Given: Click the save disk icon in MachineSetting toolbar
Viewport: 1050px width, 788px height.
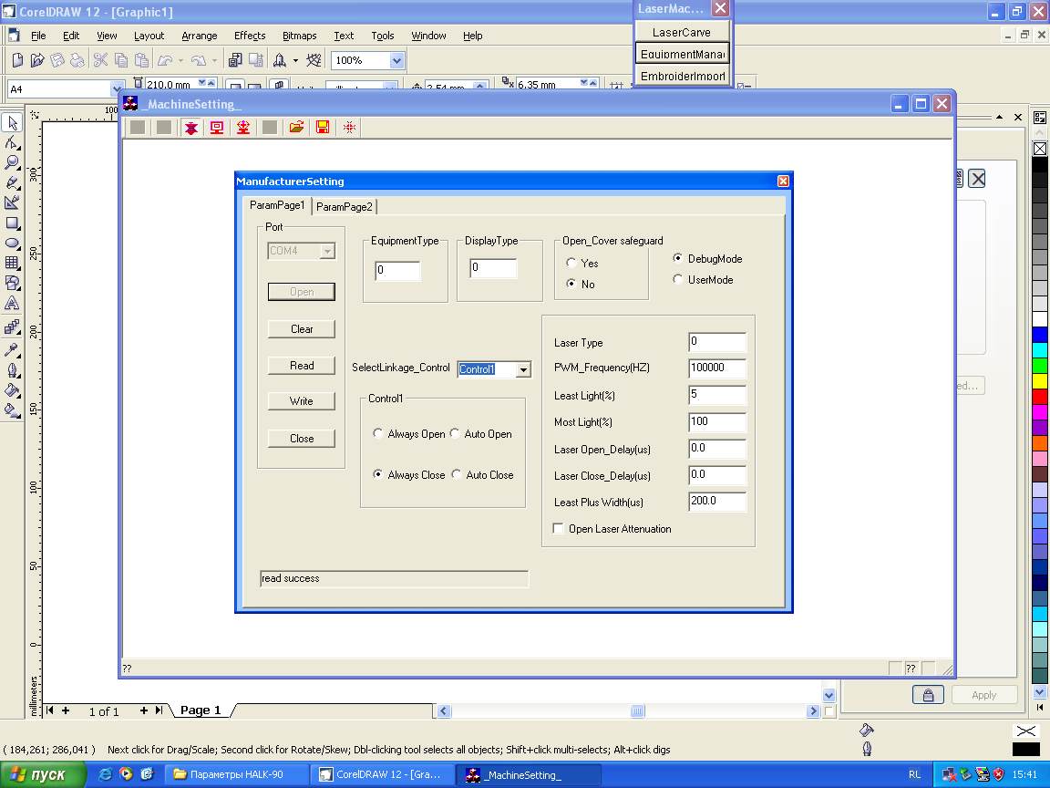Looking at the screenshot, I should pos(323,128).
